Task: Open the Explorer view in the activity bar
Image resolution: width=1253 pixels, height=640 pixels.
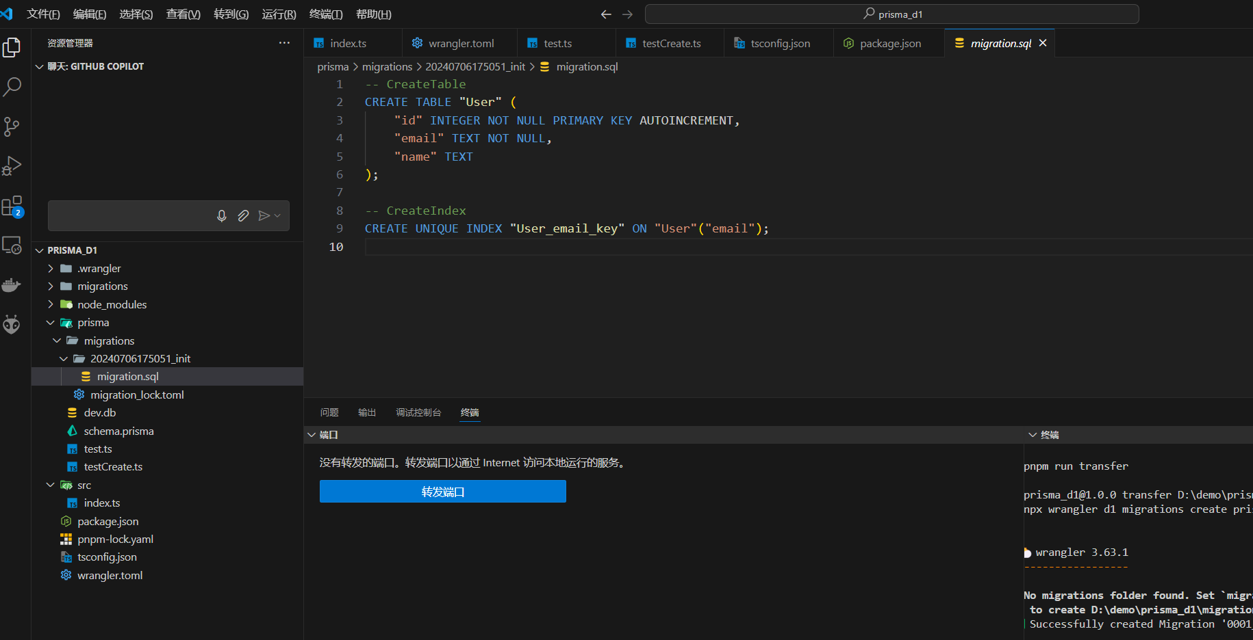Action: tap(12, 47)
